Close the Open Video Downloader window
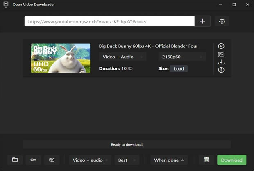Image resolution: width=254 pixels, height=171 pixels. pyautogui.click(x=248, y=5)
